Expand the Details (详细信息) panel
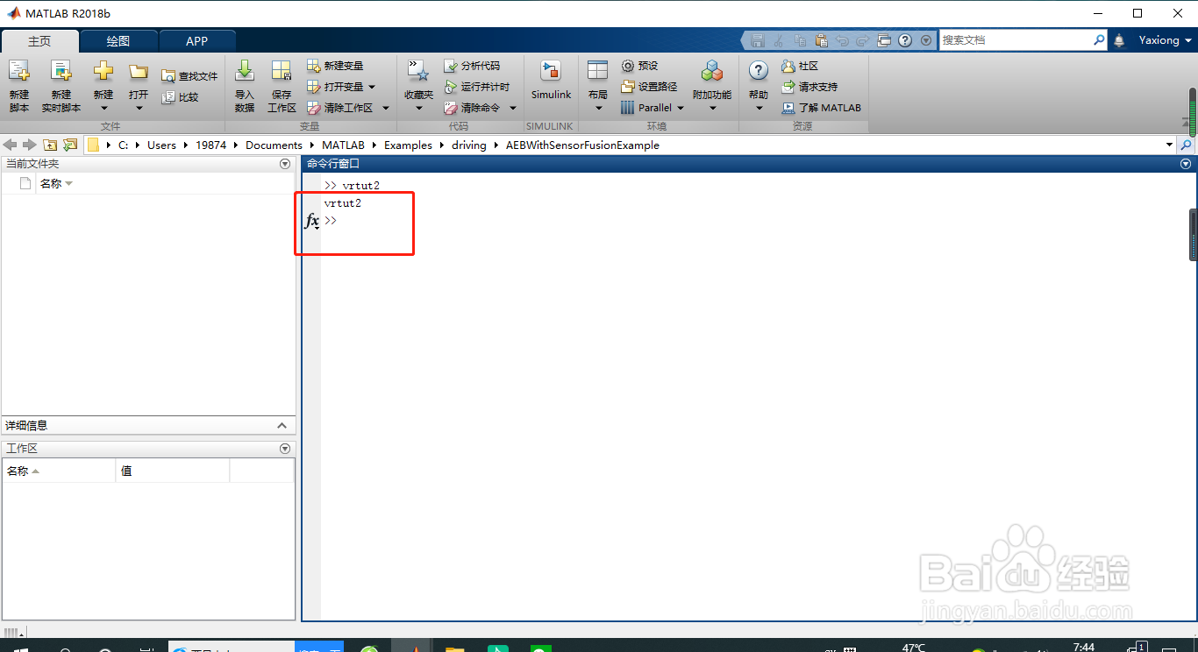The image size is (1198, 652). [282, 426]
